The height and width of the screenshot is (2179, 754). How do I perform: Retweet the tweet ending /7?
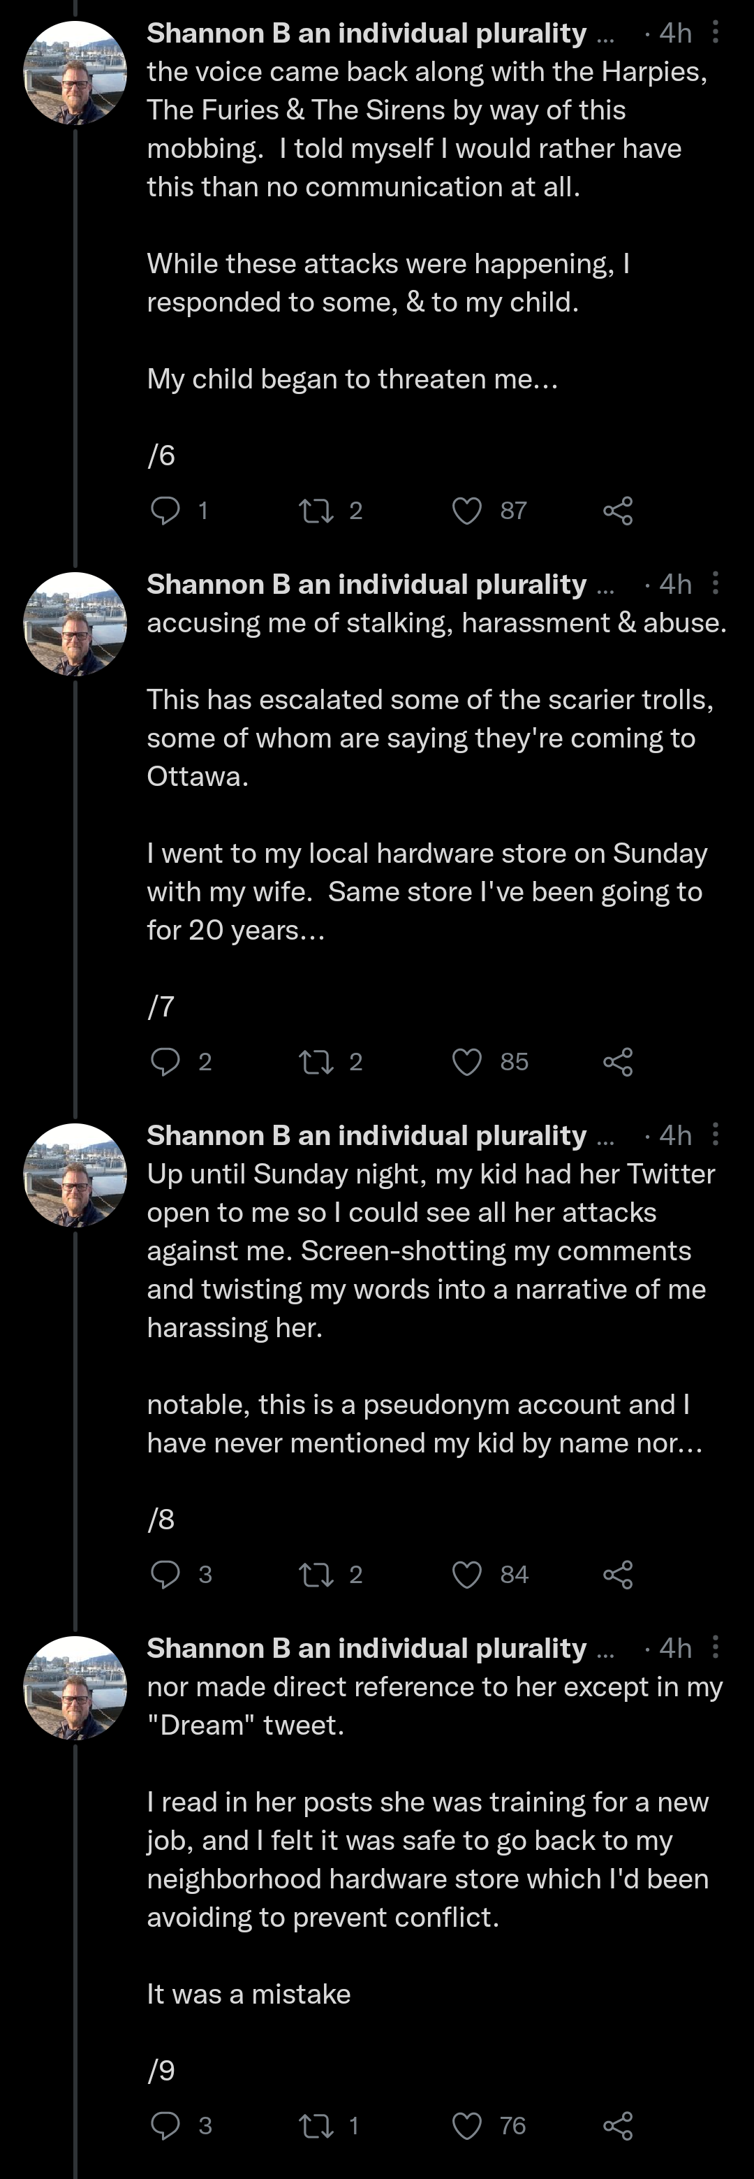point(317,1062)
